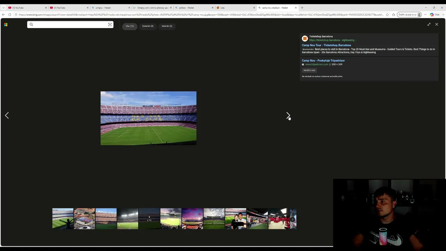Open the purple sunset stadium thumbnail

point(192,219)
